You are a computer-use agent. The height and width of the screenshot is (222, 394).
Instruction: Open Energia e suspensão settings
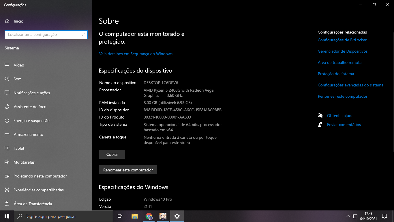pos(46,121)
